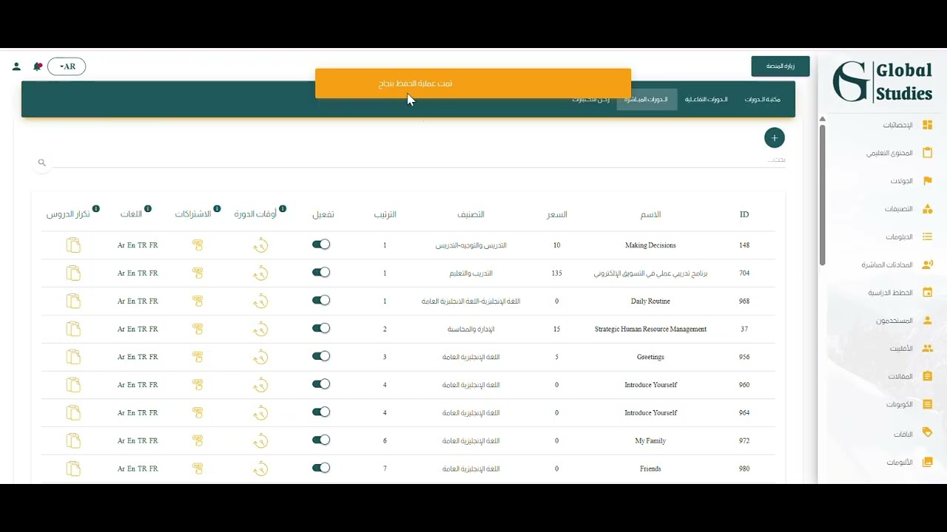Viewport: 947px width, 532px height.
Task: Open الدبلومات diplomas sidebar item
Action: click(909, 237)
